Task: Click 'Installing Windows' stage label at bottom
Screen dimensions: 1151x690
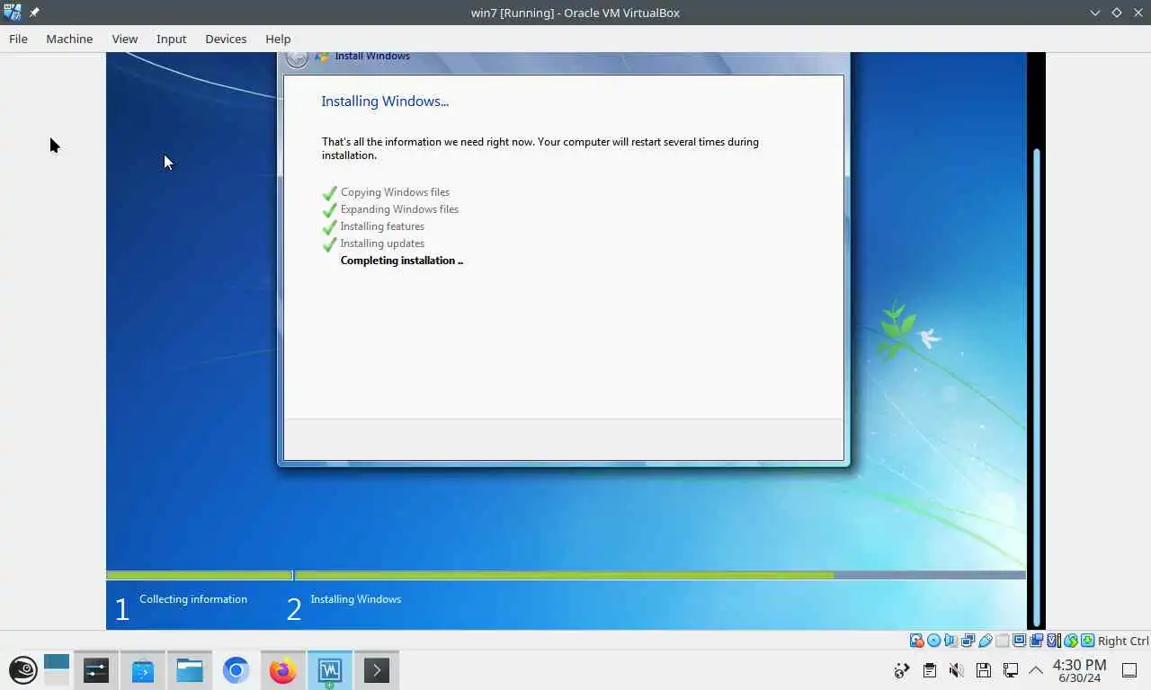Action: (x=356, y=599)
